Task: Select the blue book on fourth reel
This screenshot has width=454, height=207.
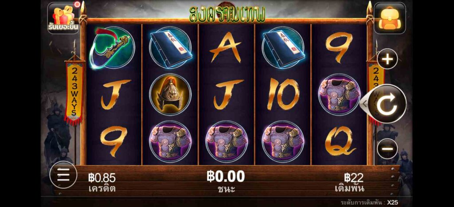Action: coord(283,47)
